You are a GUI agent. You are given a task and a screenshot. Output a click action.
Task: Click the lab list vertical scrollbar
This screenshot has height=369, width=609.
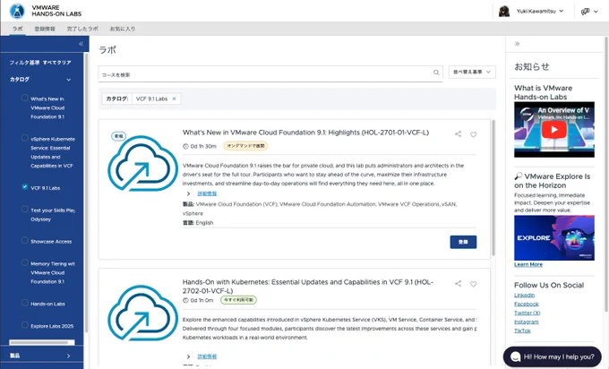(493, 187)
